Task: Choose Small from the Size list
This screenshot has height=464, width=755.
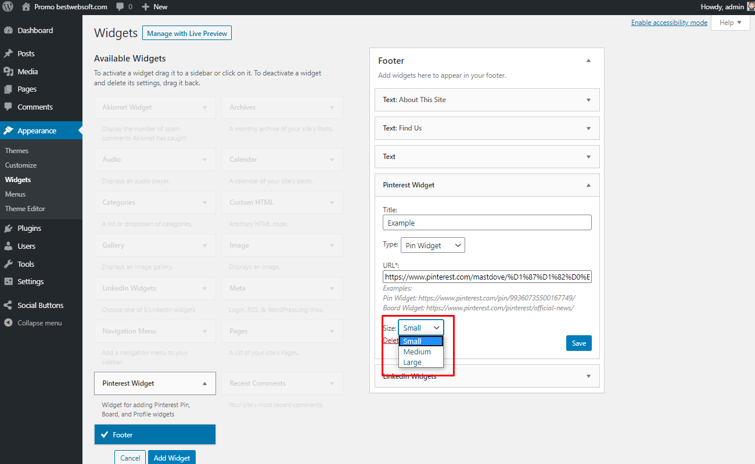Action: click(x=421, y=341)
